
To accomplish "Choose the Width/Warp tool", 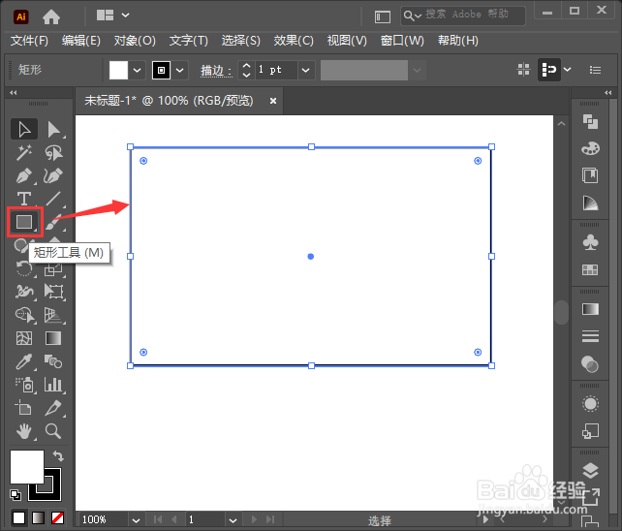I will pos(24,292).
